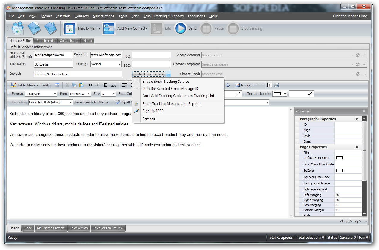This screenshot has width=379, height=250.
Task: Insert a horizontal line
Action: click(x=260, y=85)
